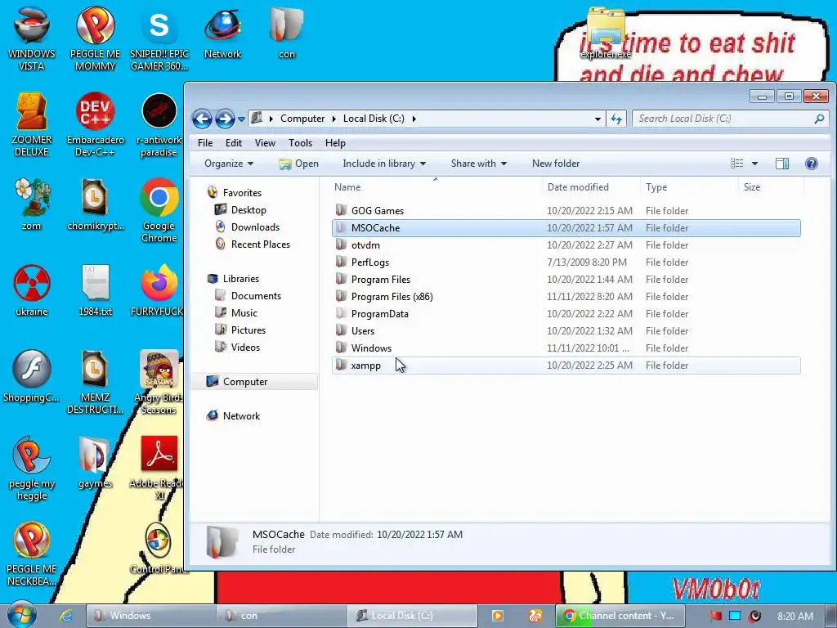Viewport: 837px width, 628px height.
Task: Select the xampp folder row
Action: coord(566,366)
